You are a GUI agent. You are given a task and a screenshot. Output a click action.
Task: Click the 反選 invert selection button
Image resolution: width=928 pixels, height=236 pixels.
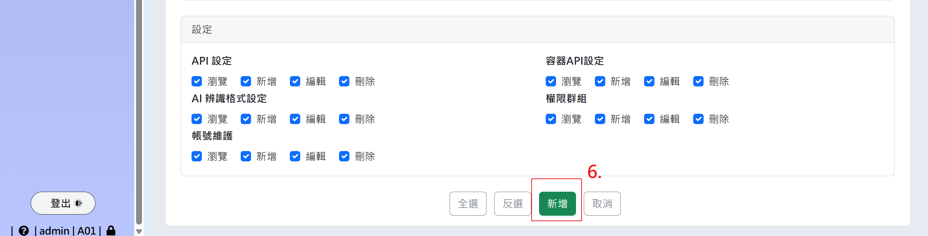coord(512,203)
